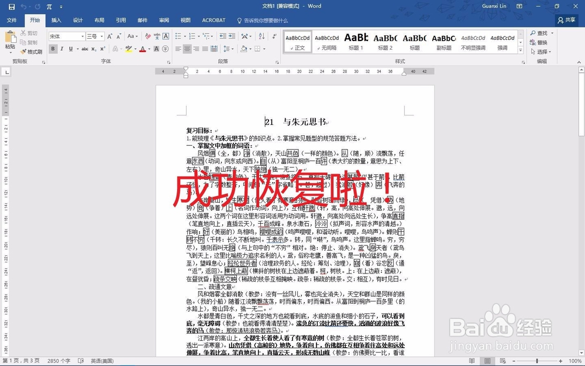The image size is (585, 366).
Task: Open the Find (查找) tool
Action: click(x=540, y=33)
